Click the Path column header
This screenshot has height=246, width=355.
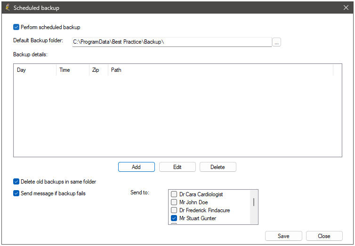[220, 70]
